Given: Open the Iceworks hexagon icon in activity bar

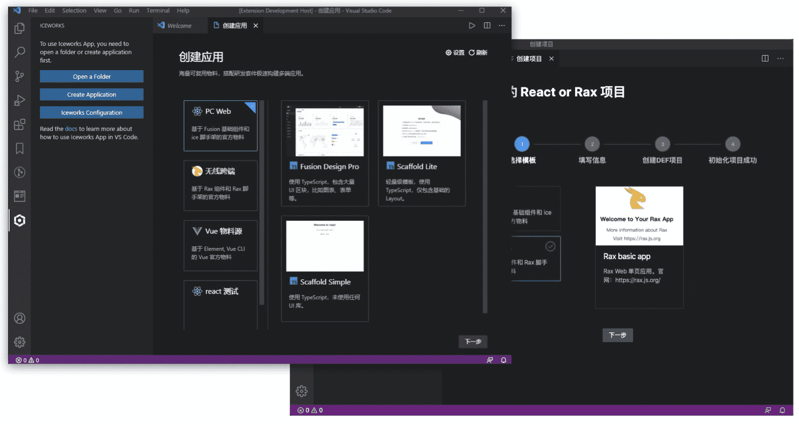Looking at the screenshot, I should 19,220.
